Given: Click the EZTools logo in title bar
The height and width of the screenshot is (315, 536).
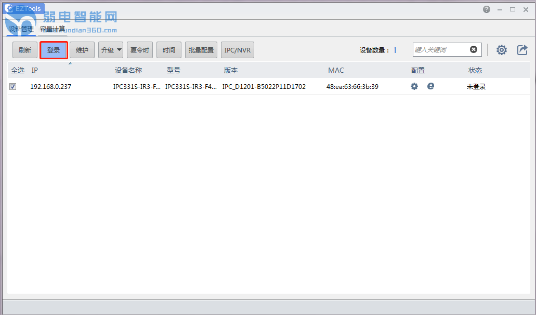Looking at the screenshot, I should coord(9,8).
